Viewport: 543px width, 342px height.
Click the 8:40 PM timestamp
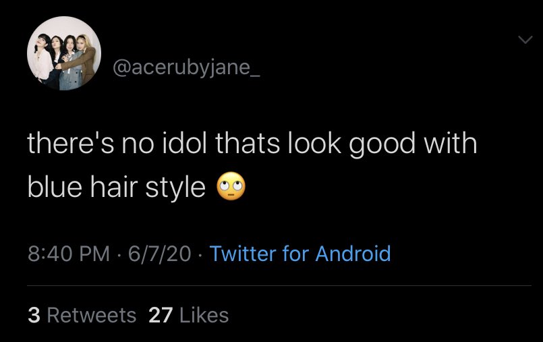[69, 254]
